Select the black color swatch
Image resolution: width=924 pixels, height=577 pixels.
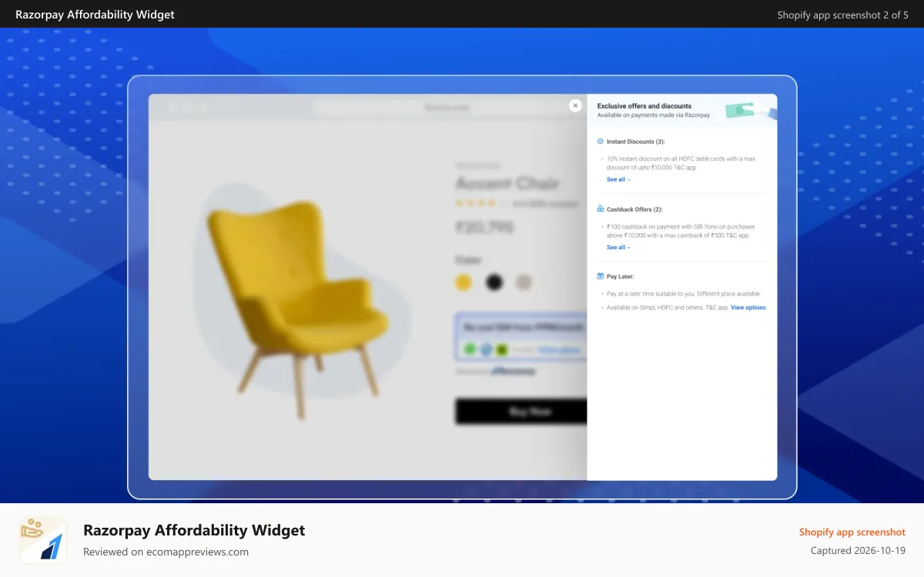click(494, 282)
